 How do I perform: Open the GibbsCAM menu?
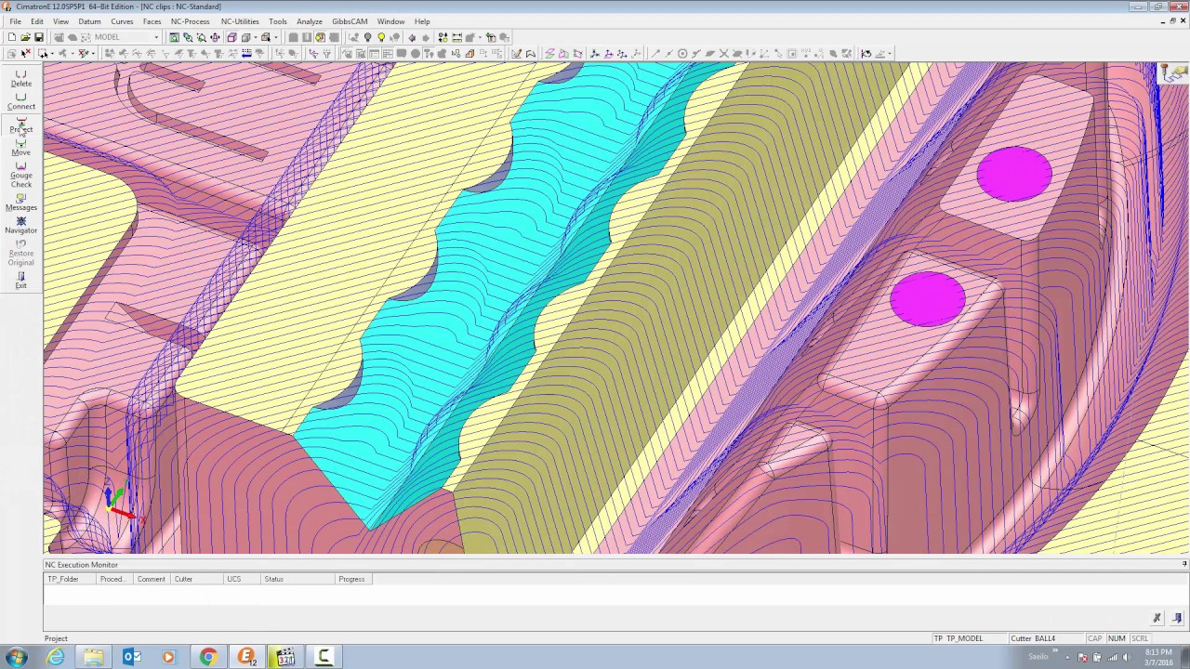[x=350, y=21]
